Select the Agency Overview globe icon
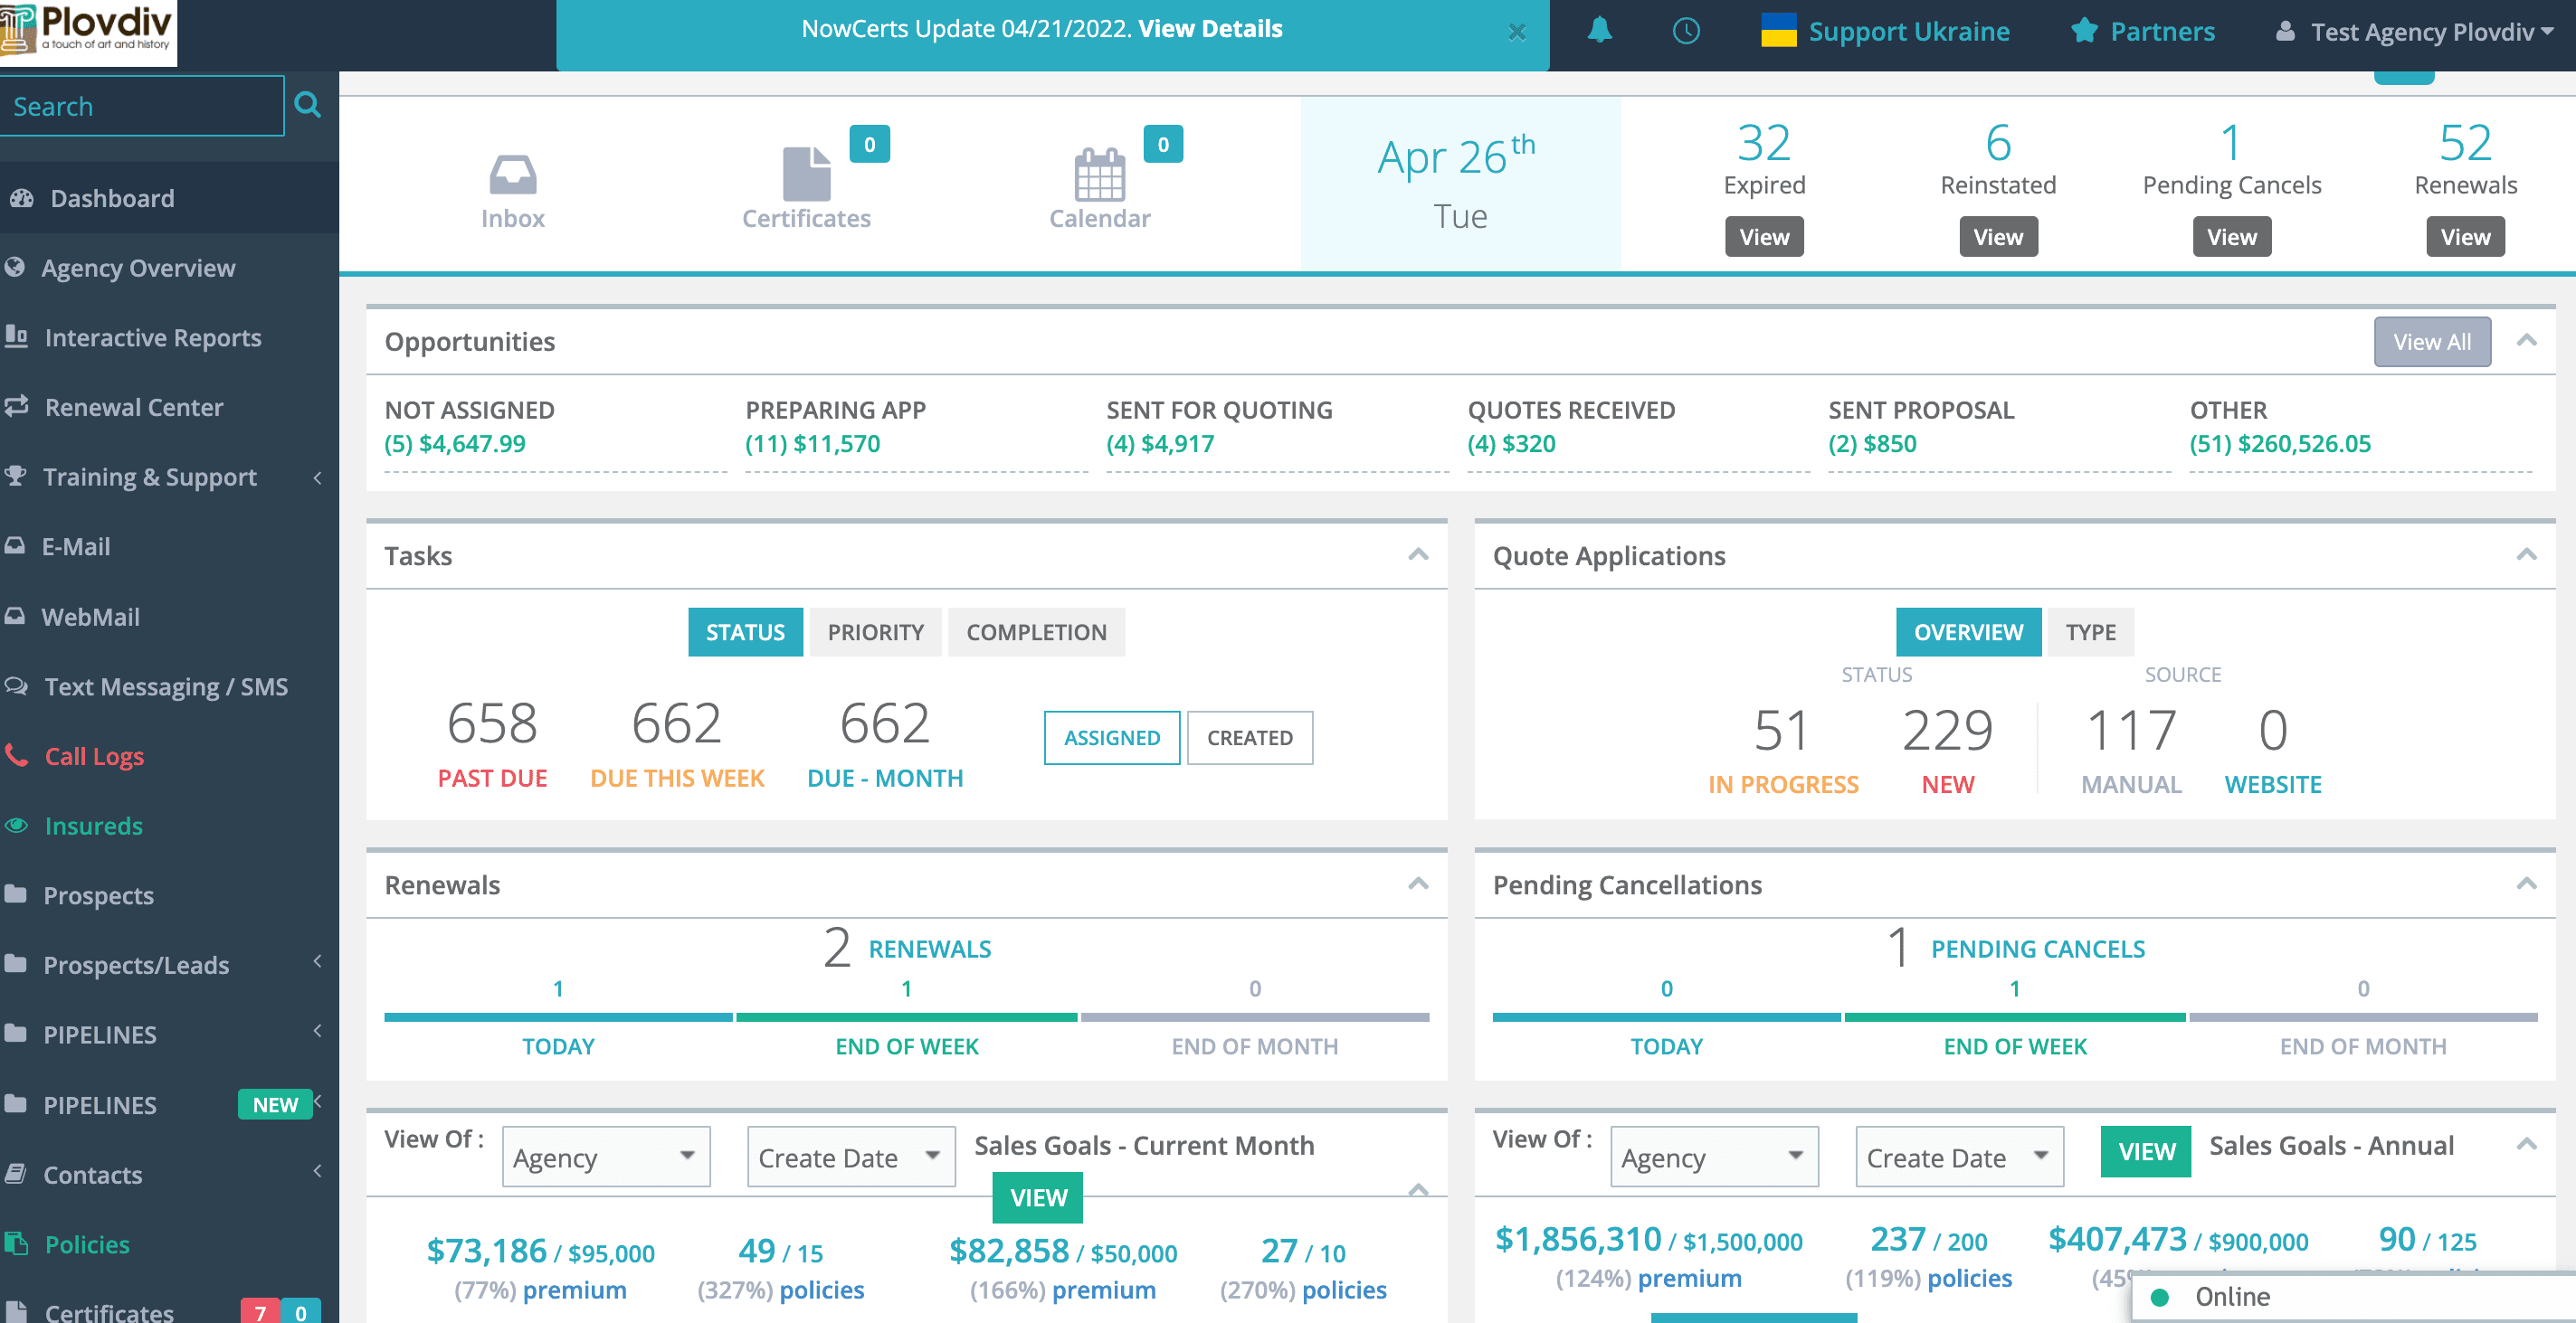2576x1323 pixels. (18, 267)
